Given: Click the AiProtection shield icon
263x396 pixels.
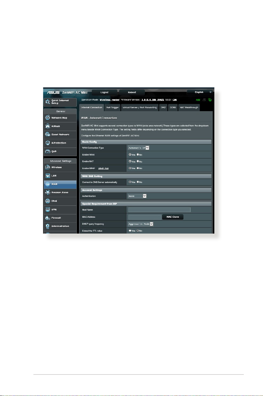Looking at the screenshot, I should (x=48, y=143).
